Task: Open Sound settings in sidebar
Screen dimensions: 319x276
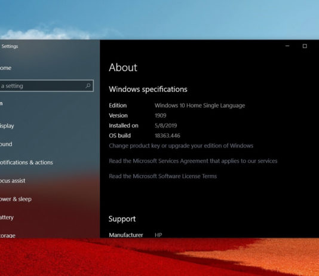Action: pos(6,144)
